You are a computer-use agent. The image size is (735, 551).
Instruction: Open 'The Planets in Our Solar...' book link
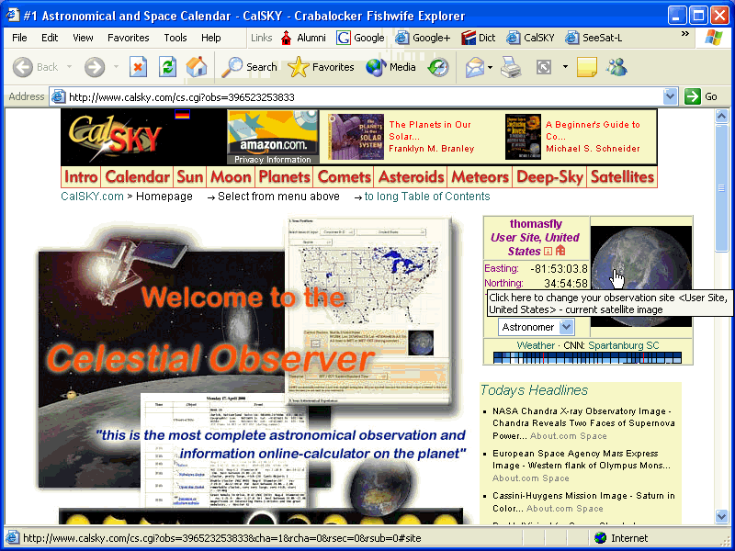(431, 136)
